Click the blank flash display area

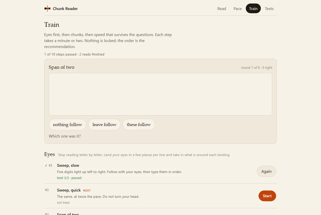(160, 94)
